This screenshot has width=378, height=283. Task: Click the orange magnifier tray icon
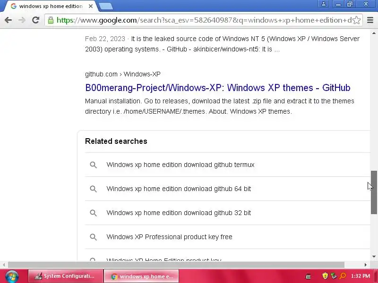(343, 276)
